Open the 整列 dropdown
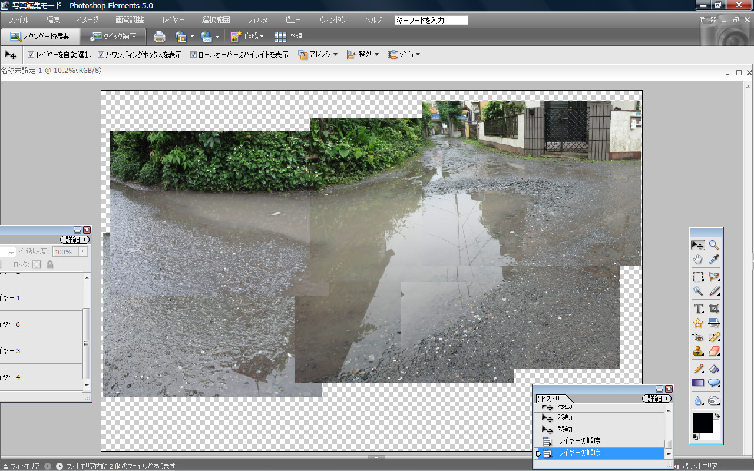Screen dimensions: 754x471 pos(362,54)
